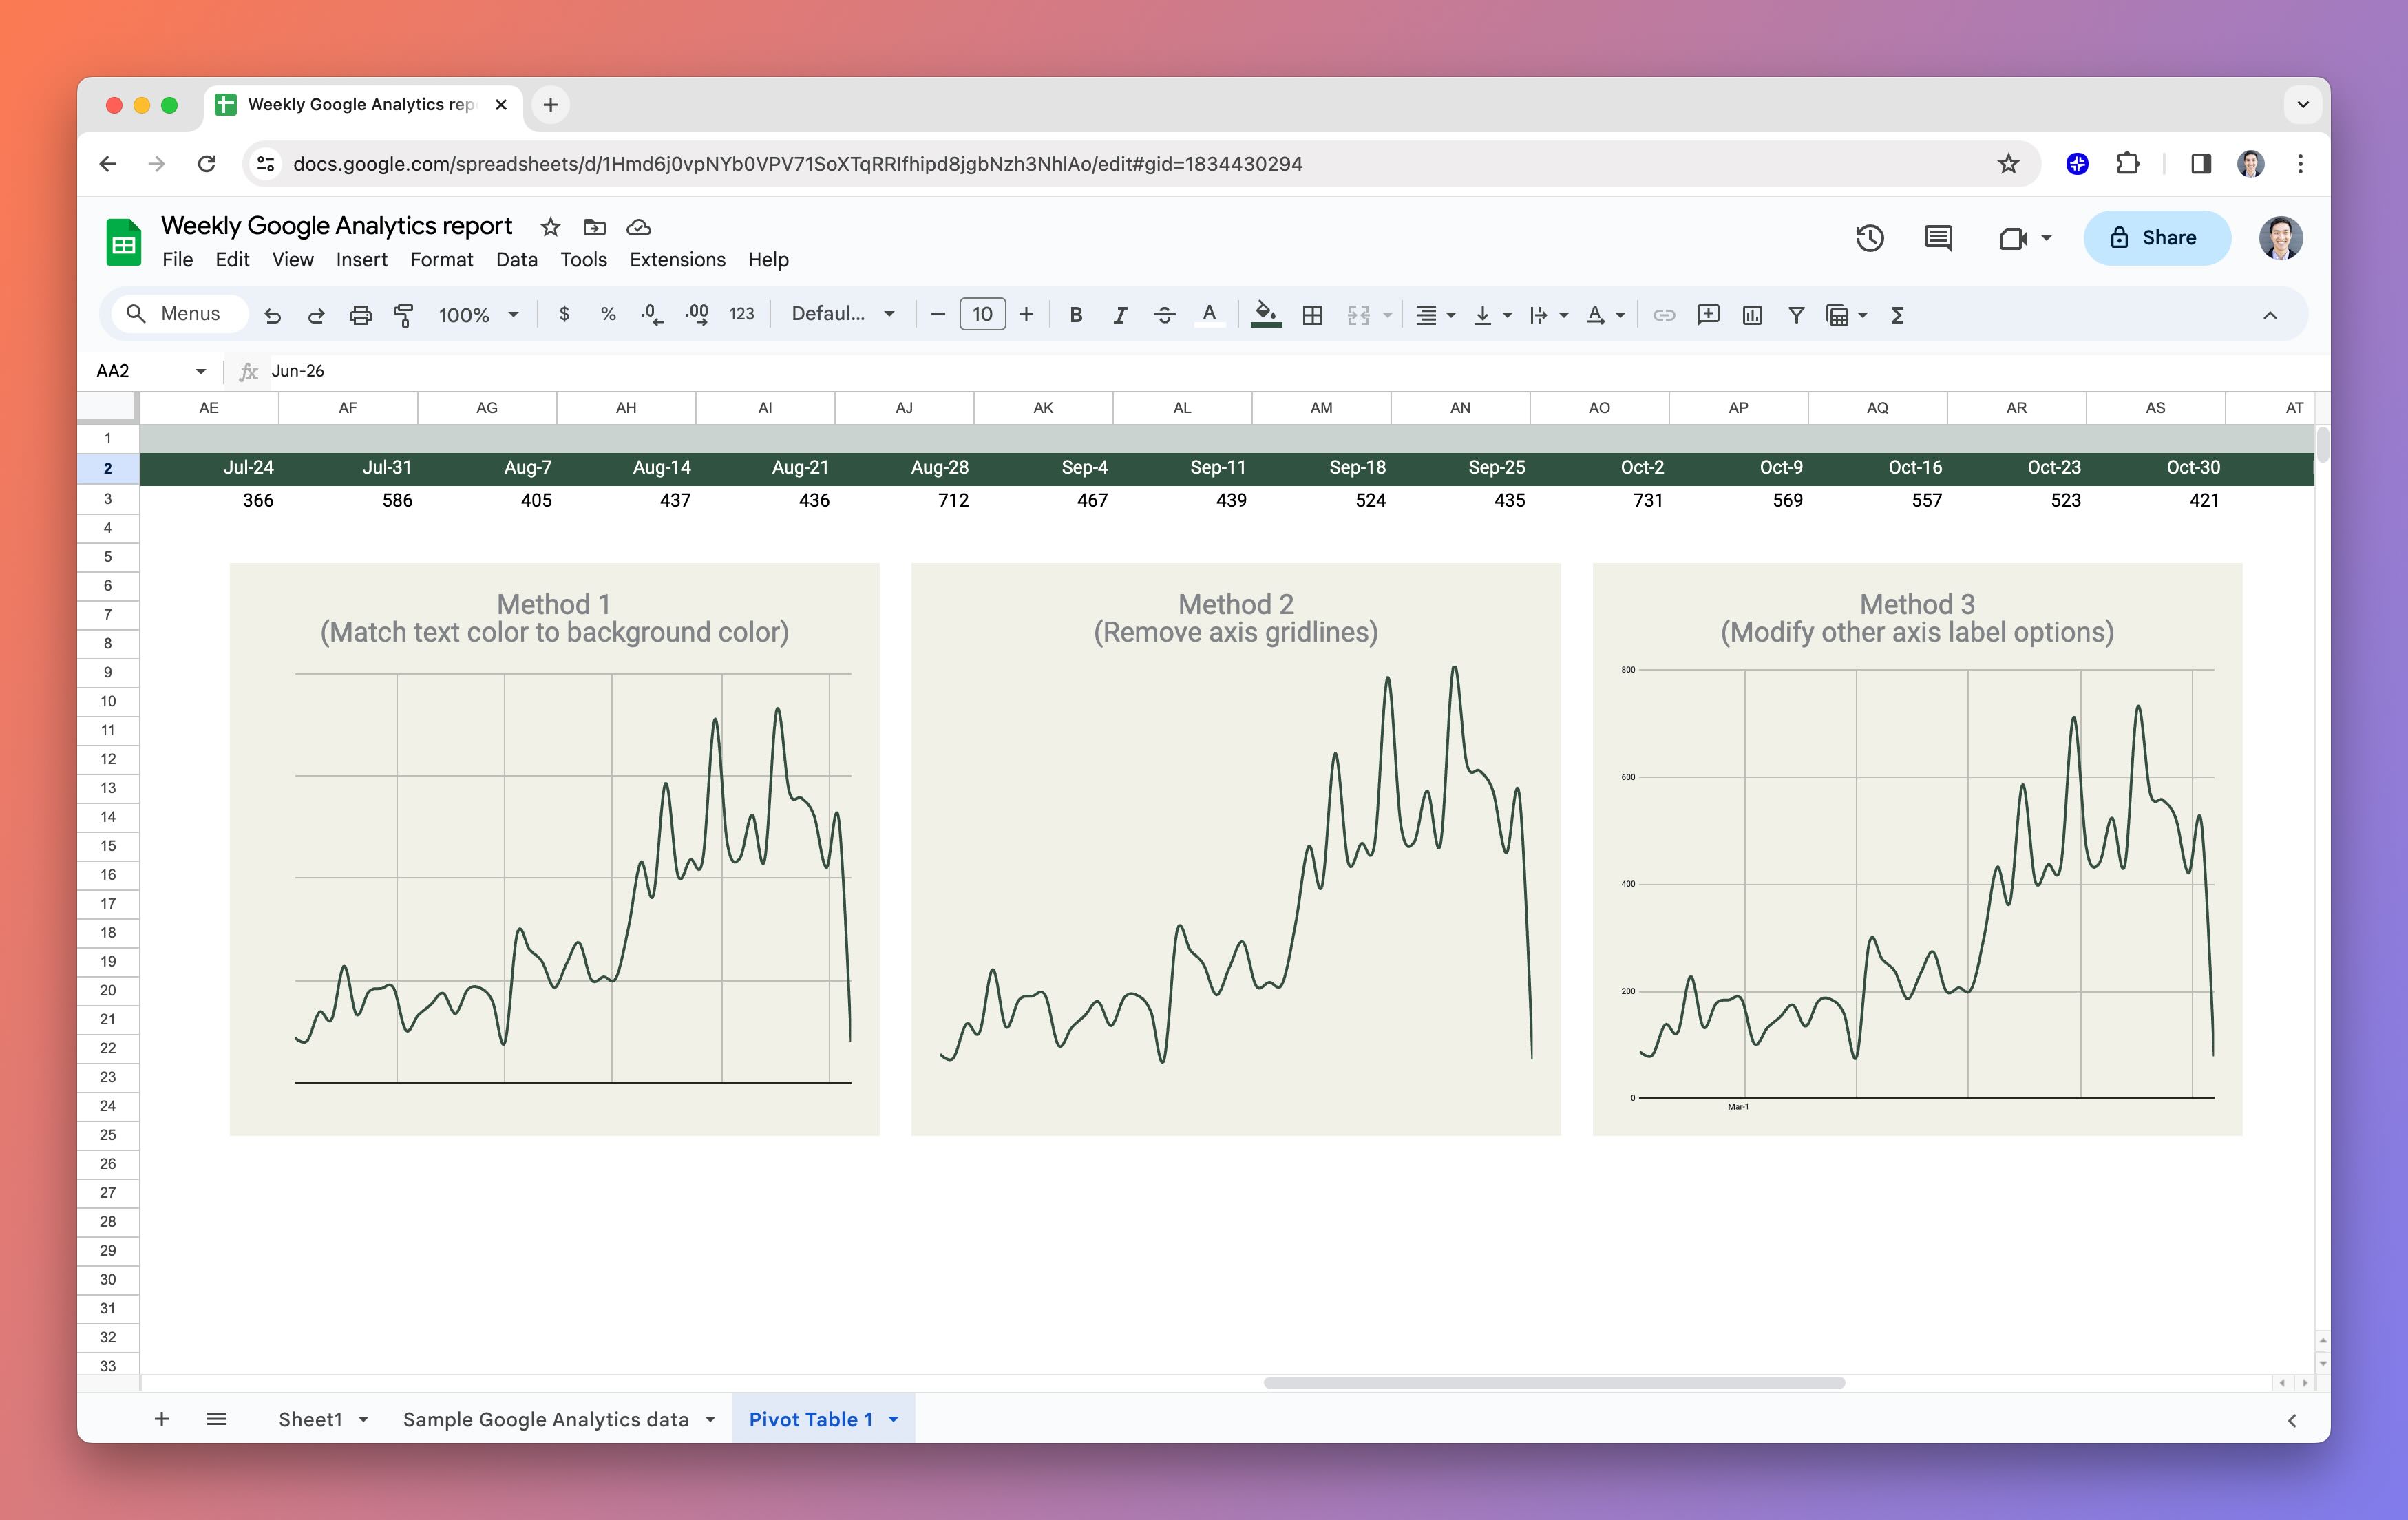Click the create filter funnel icon
Image resolution: width=2408 pixels, height=1520 pixels.
1796,315
